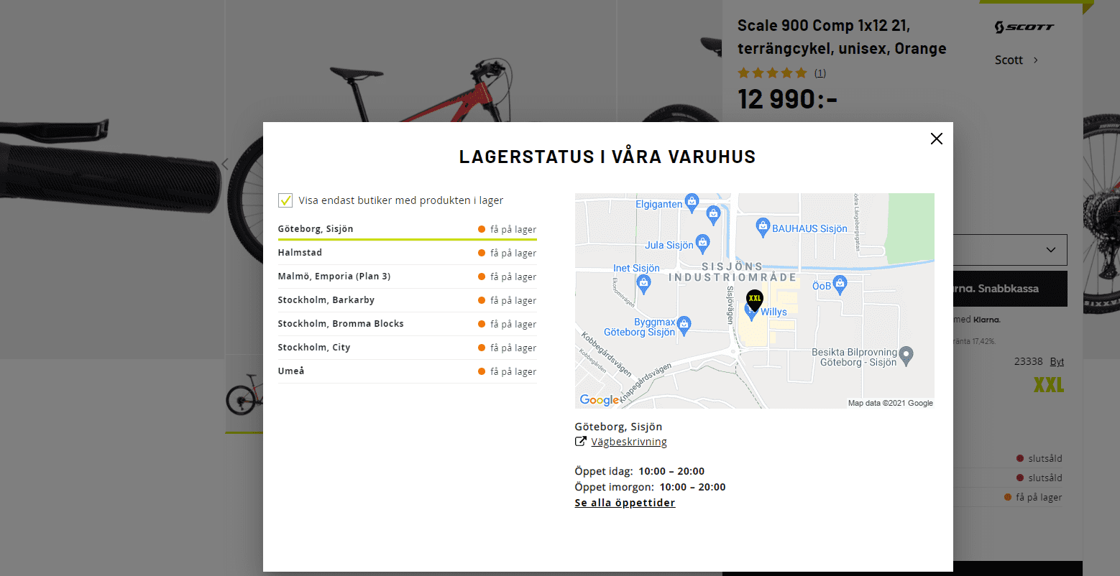Click the 'Byt' link next to 23338

tap(1057, 362)
